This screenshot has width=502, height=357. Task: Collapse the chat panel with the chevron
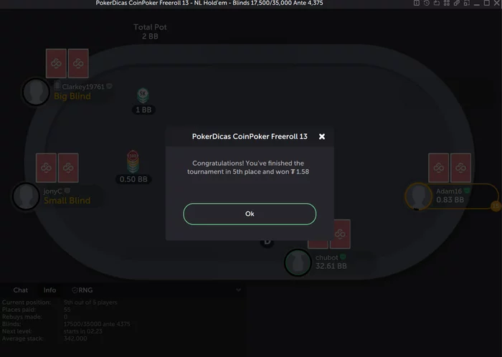tap(239, 290)
